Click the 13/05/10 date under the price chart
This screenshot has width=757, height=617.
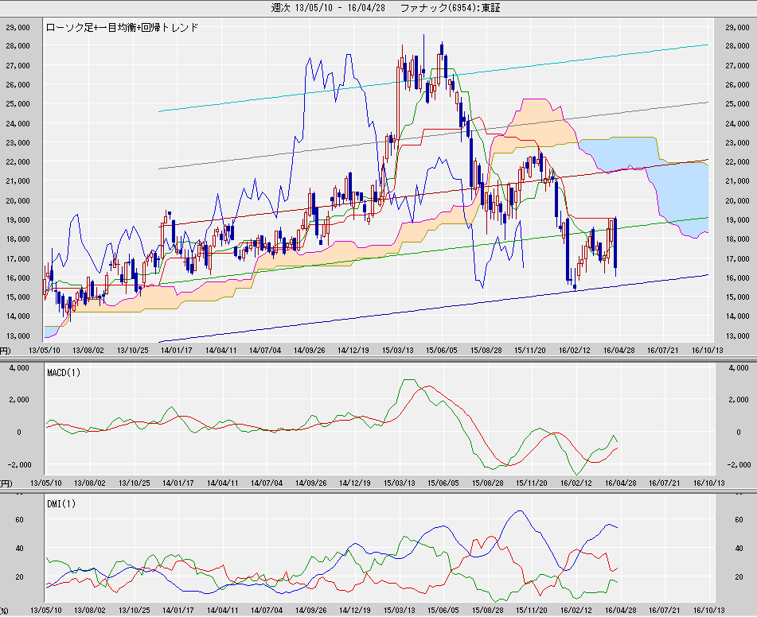click(44, 349)
